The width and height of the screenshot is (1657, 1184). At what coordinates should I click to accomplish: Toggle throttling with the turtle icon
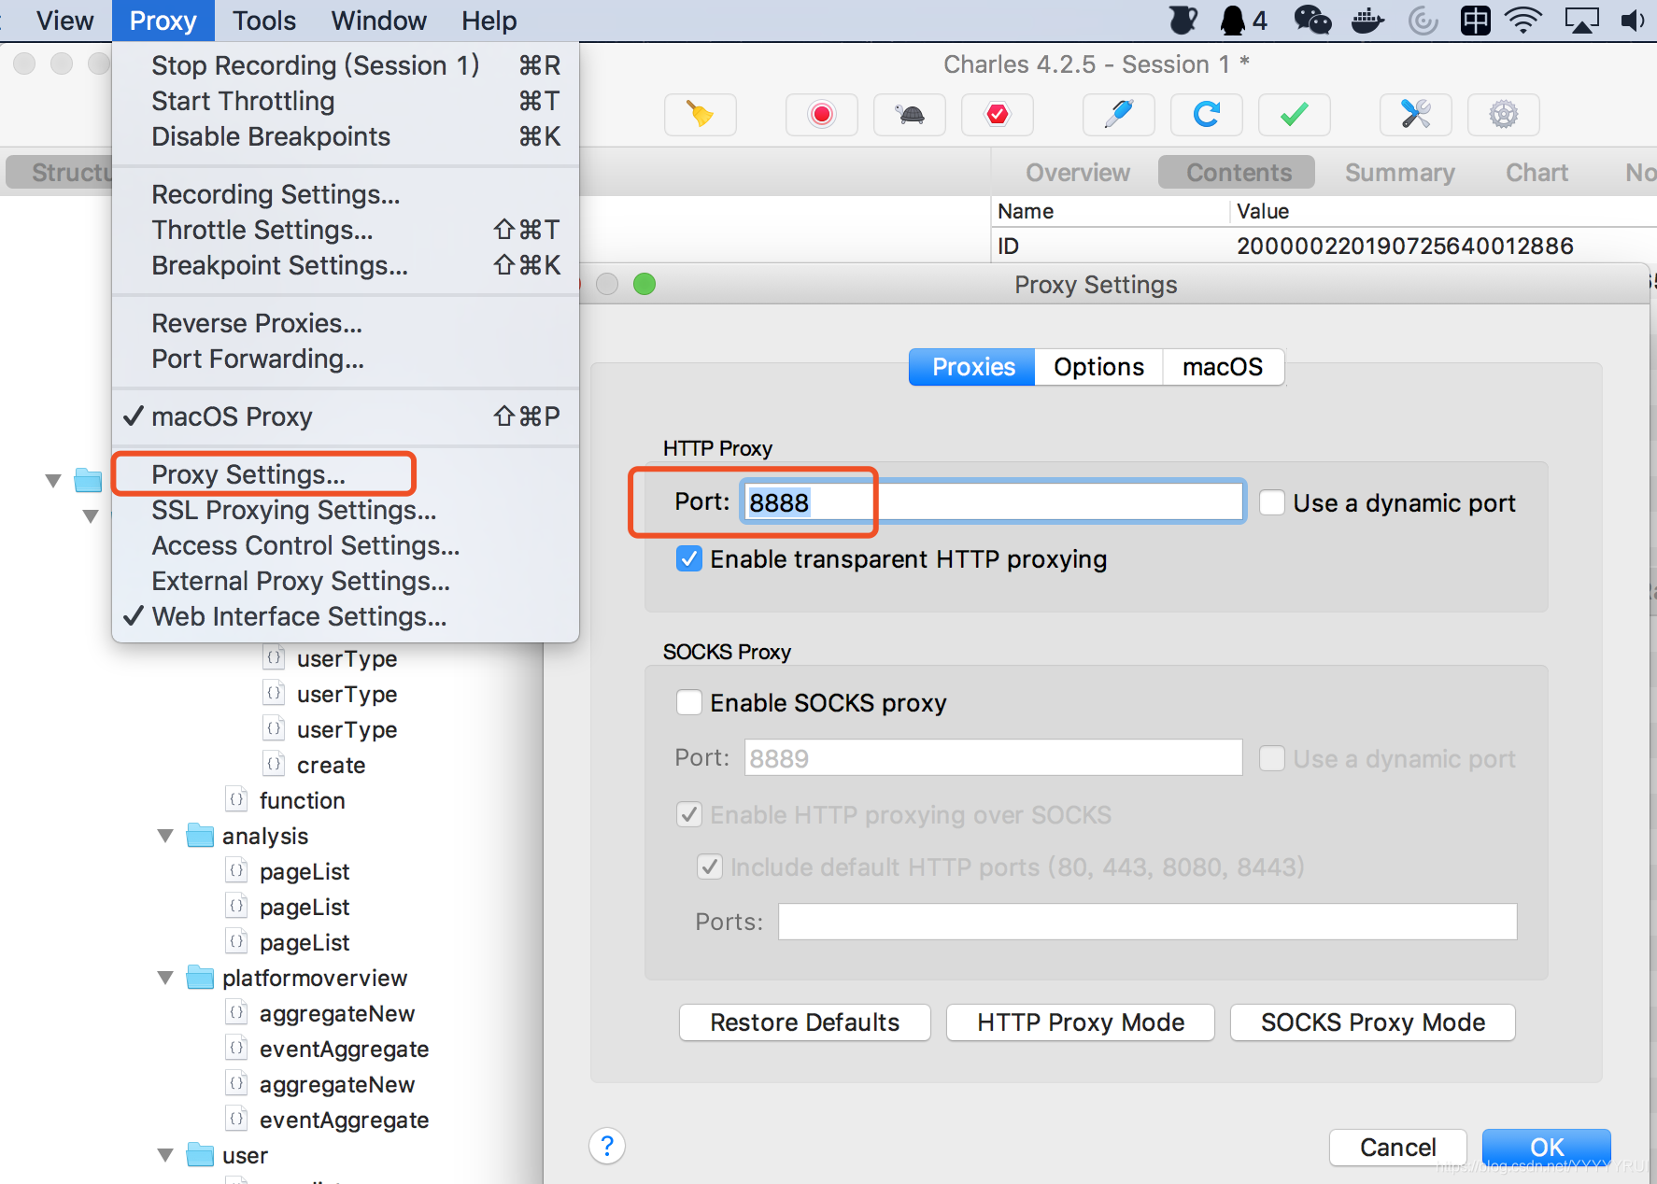(x=909, y=115)
